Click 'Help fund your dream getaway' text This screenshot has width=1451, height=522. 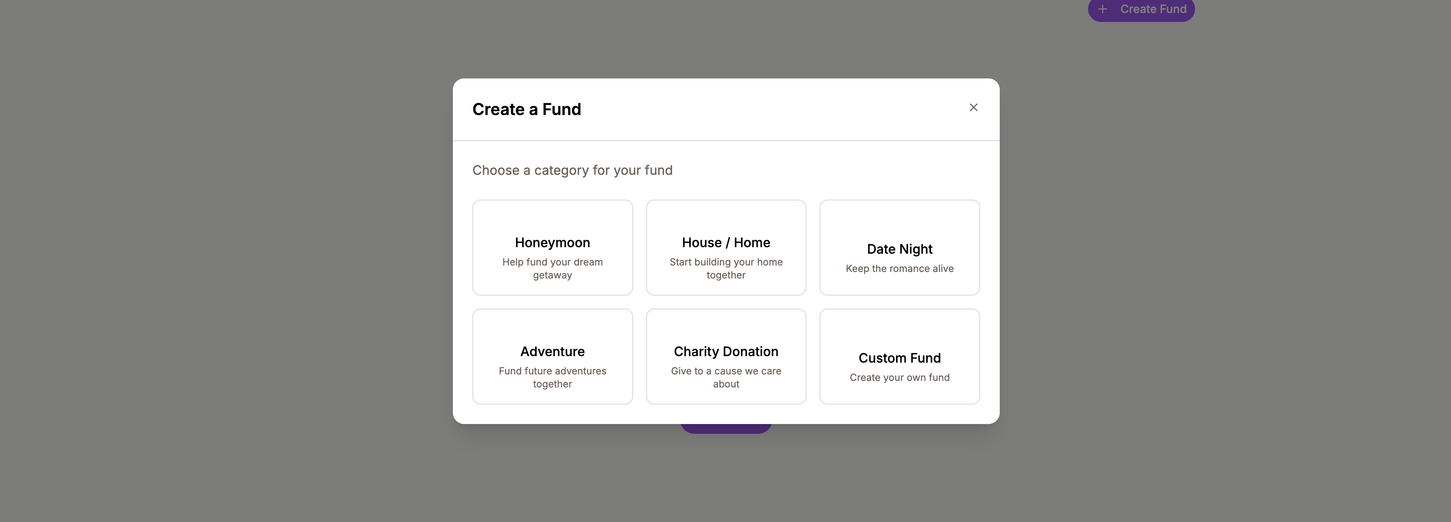point(552,268)
